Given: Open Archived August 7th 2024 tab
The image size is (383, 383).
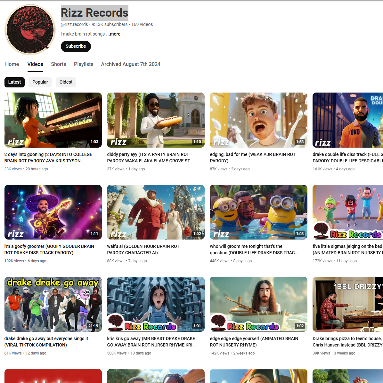Looking at the screenshot, I should click(x=131, y=64).
